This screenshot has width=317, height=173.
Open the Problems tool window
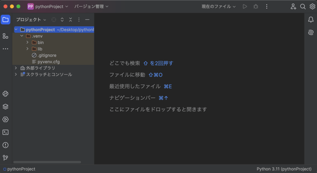pyautogui.click(x=5, y=145)
